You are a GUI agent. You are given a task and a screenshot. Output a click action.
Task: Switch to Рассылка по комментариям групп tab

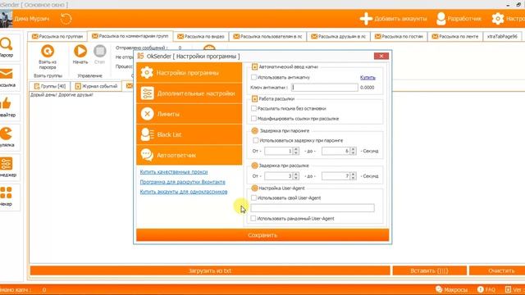(130, 36)
